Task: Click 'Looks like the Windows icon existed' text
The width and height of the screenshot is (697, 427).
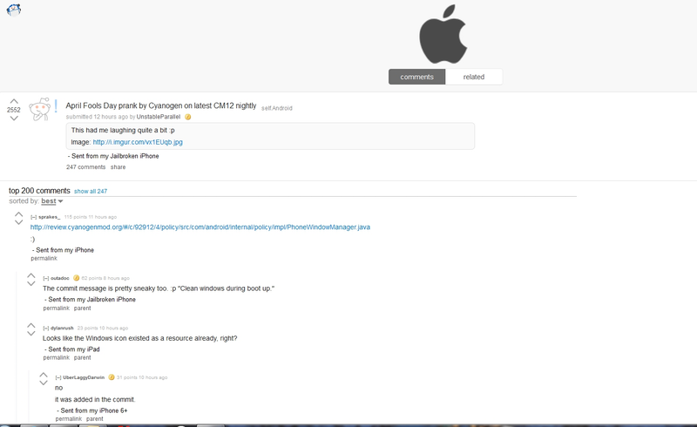Action: click(98, 338)
